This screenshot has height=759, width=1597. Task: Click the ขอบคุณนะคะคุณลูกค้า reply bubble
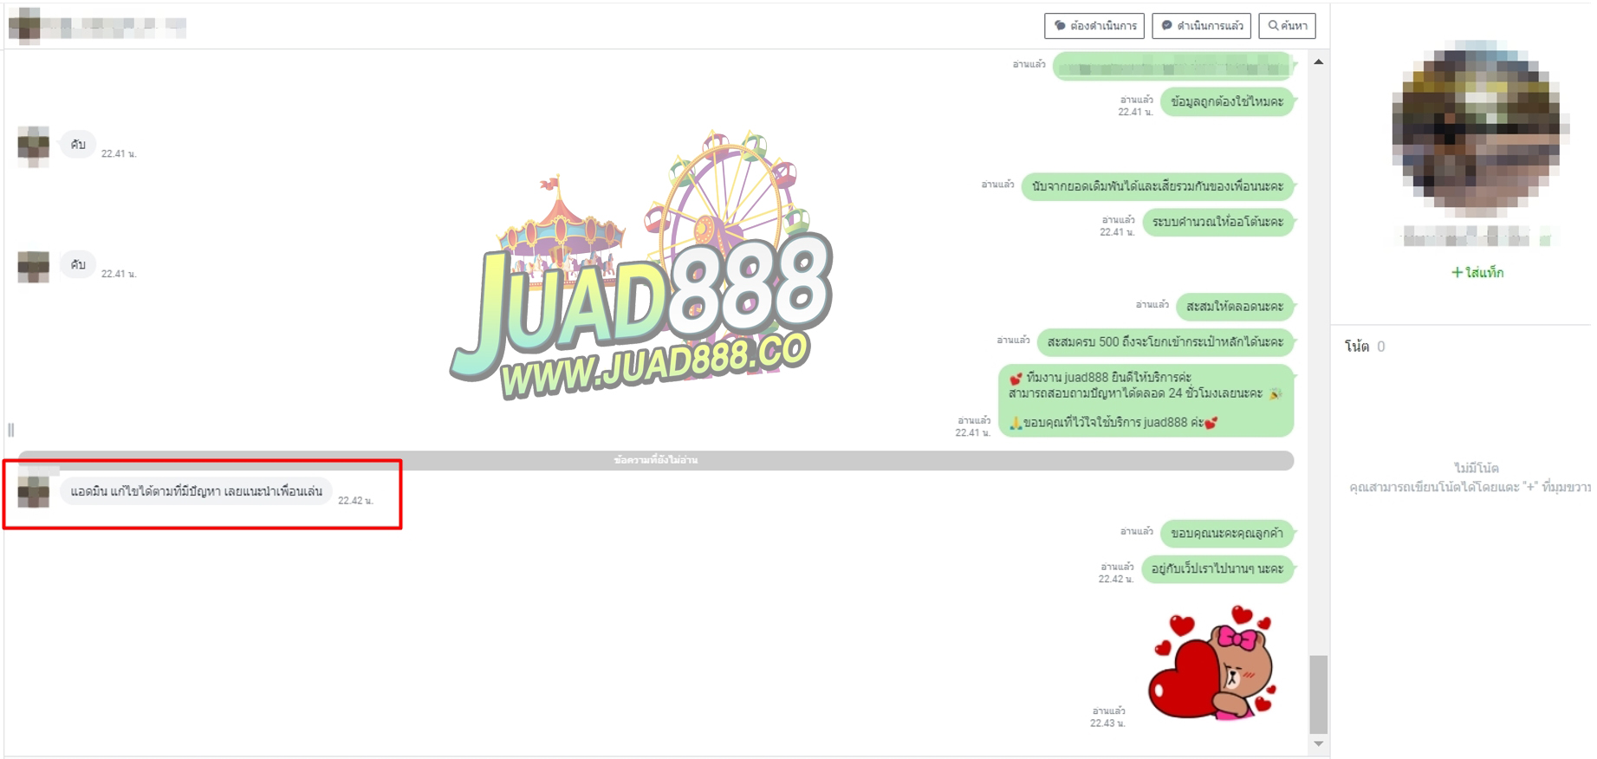coord(1226,533)
